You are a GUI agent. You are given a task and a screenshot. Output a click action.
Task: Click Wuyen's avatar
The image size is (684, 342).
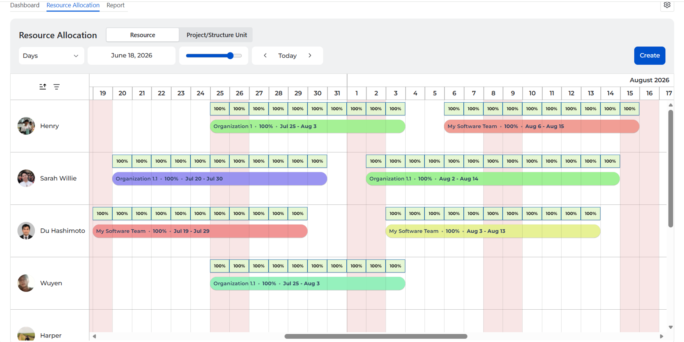[x=26, y=283]
